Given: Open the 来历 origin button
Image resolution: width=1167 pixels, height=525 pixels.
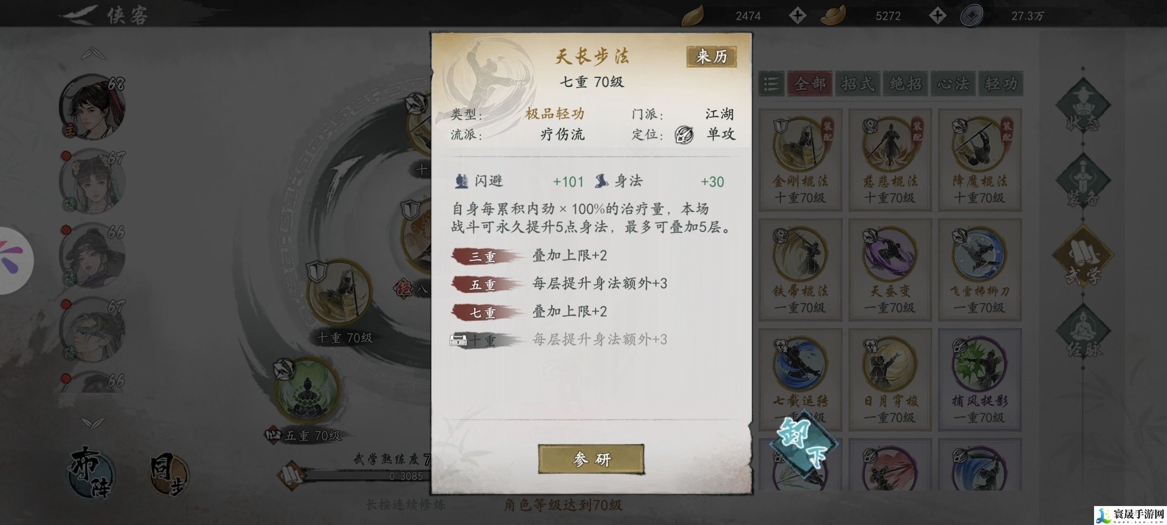Looking at the screenshot, I should (711, 56).
